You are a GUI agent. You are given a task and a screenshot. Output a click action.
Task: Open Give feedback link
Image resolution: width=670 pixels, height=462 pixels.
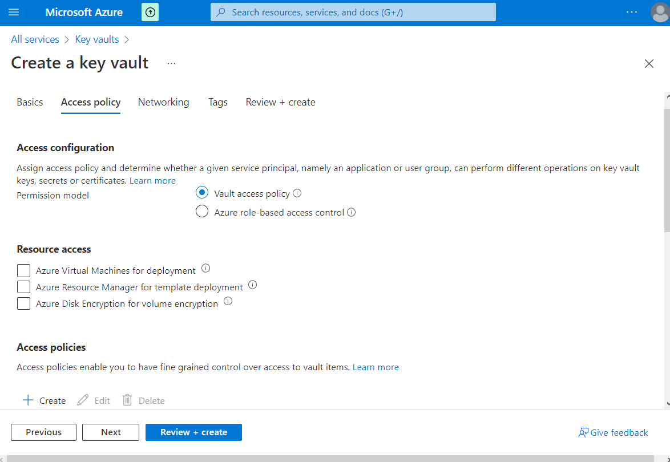[x=613, y=432]
